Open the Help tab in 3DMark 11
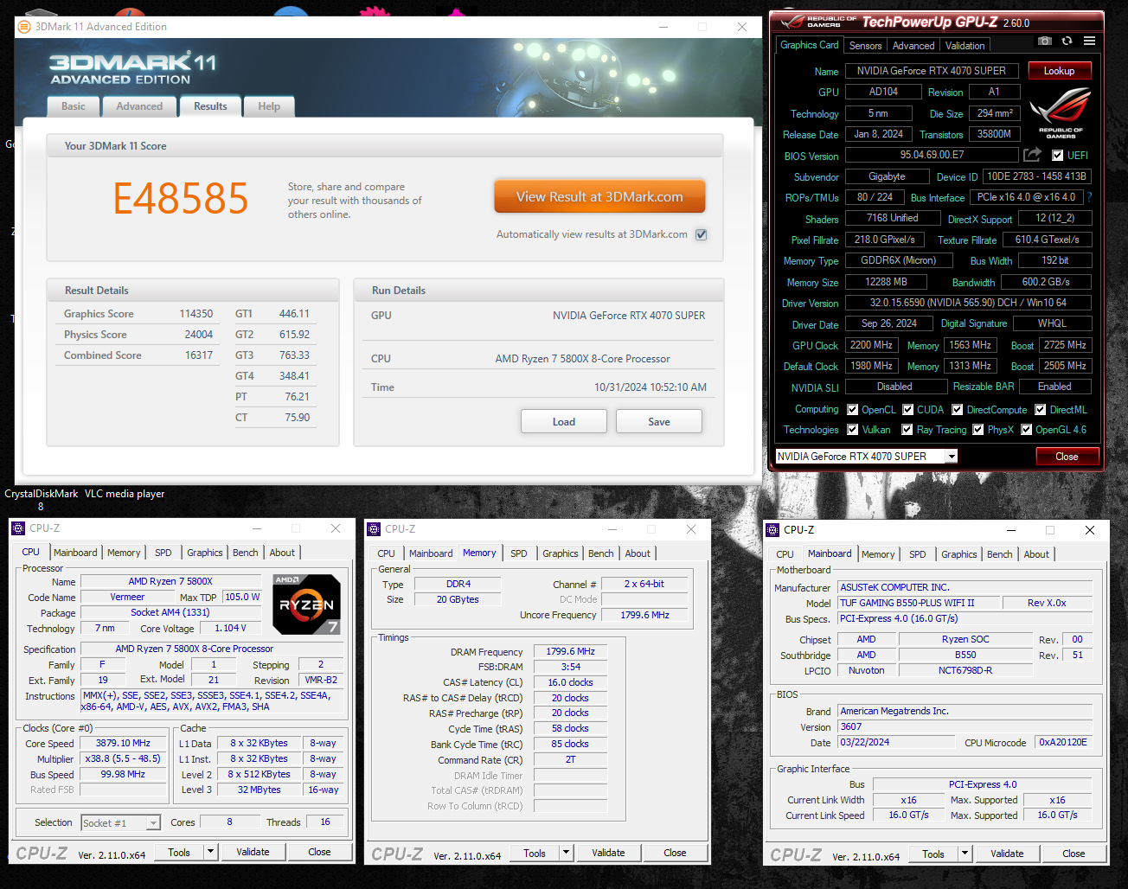This screenshot has width=1128, height=889. (x=269, y=106)
